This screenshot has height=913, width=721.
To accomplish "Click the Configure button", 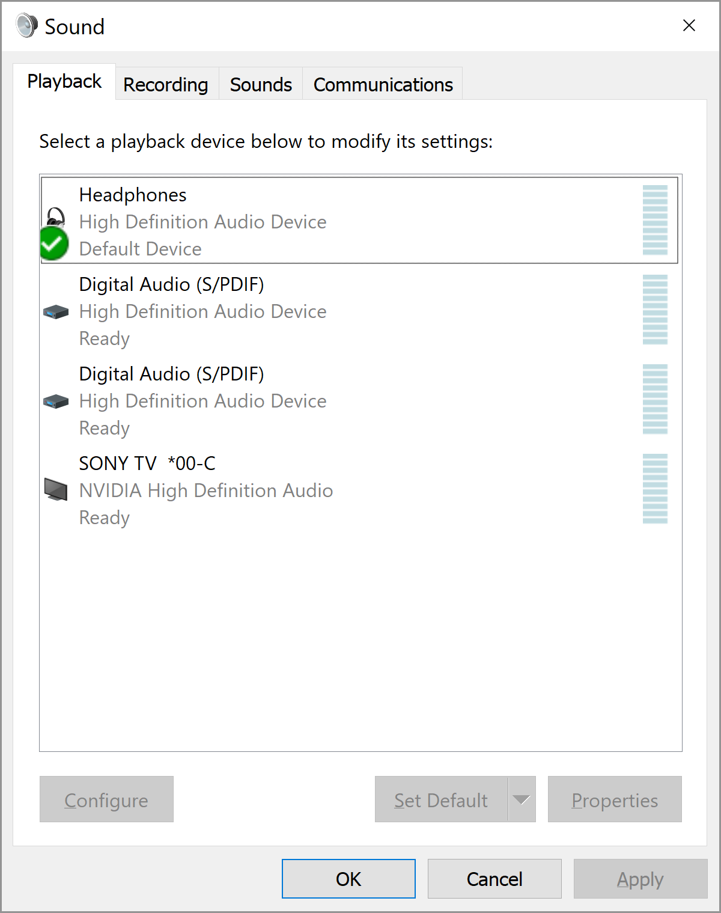I will coord(106,799).
